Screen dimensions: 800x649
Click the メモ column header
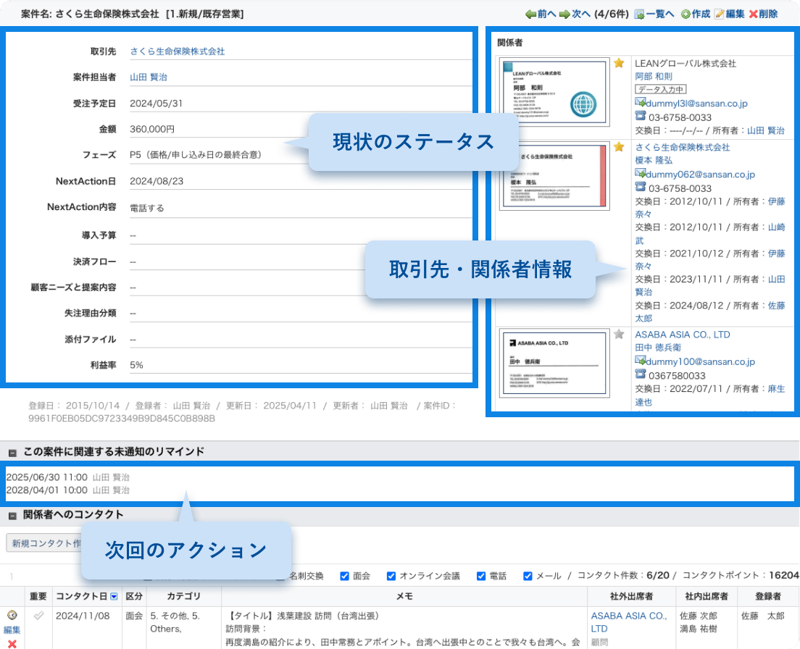(x=404, y=597)
